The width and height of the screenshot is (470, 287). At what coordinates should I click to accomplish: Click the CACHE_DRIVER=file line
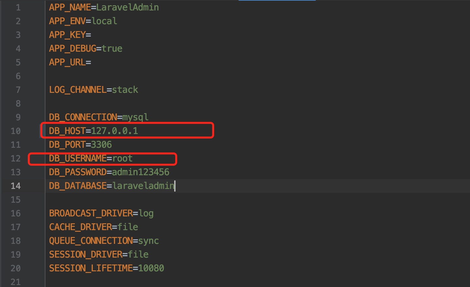point(93,227)
